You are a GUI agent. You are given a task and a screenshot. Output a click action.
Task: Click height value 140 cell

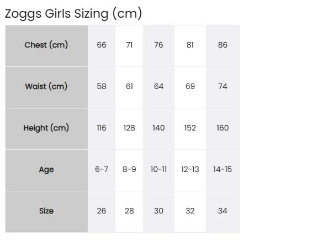158,129
